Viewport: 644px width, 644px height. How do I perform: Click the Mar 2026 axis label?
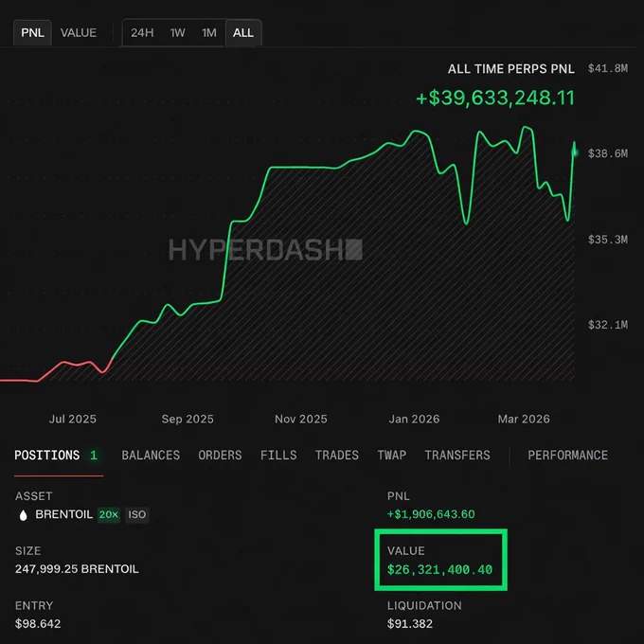point(524,419)
